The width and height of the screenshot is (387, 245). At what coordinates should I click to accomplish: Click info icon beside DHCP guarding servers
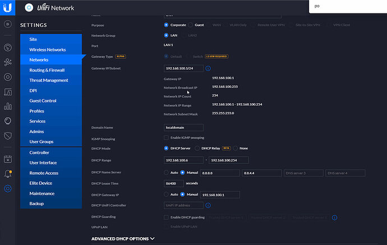(334, 218)
